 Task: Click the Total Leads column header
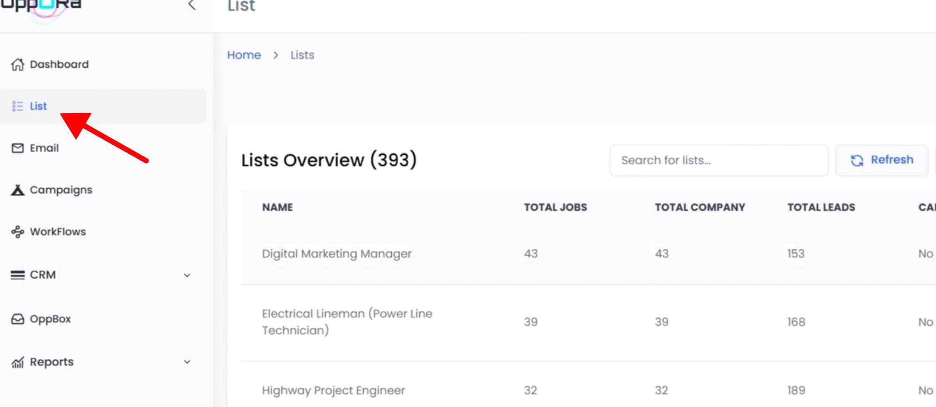pyautogui.click(x=821, y=207)
